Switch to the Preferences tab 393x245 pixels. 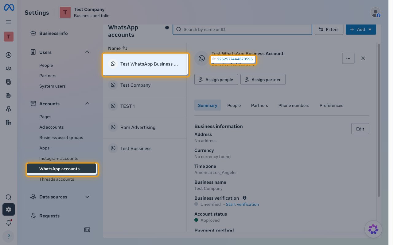tap(331, 105)
